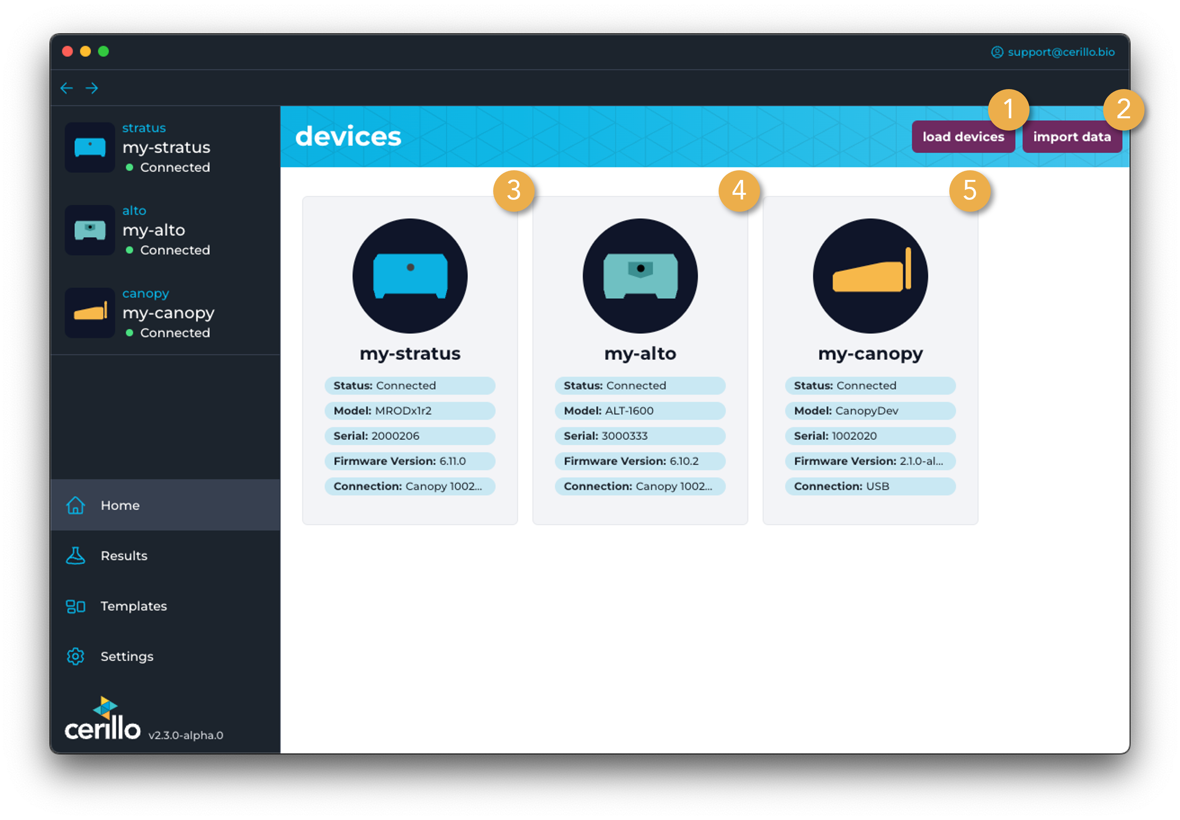Click the Serial: 2000206 field
The height and width of the screenshot is (820, 1180).
[x=410, y=436]
